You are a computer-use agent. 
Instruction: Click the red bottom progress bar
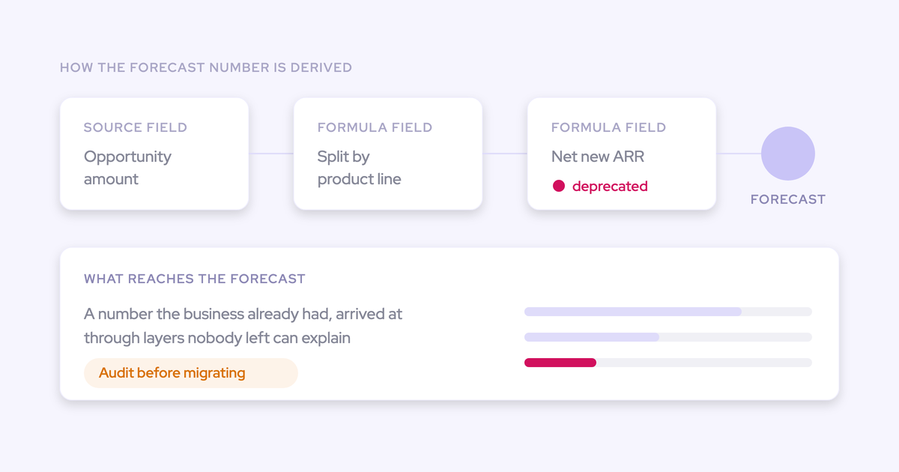pyautogui.click(x=560, y=363)
